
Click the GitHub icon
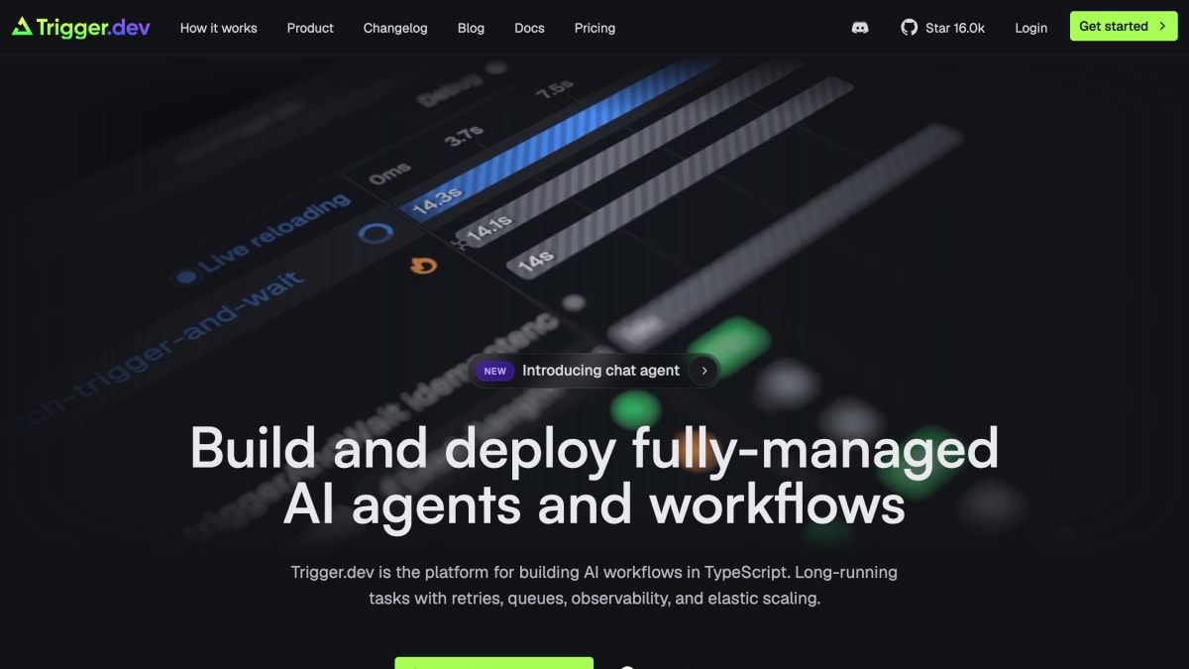pos(910,28)
